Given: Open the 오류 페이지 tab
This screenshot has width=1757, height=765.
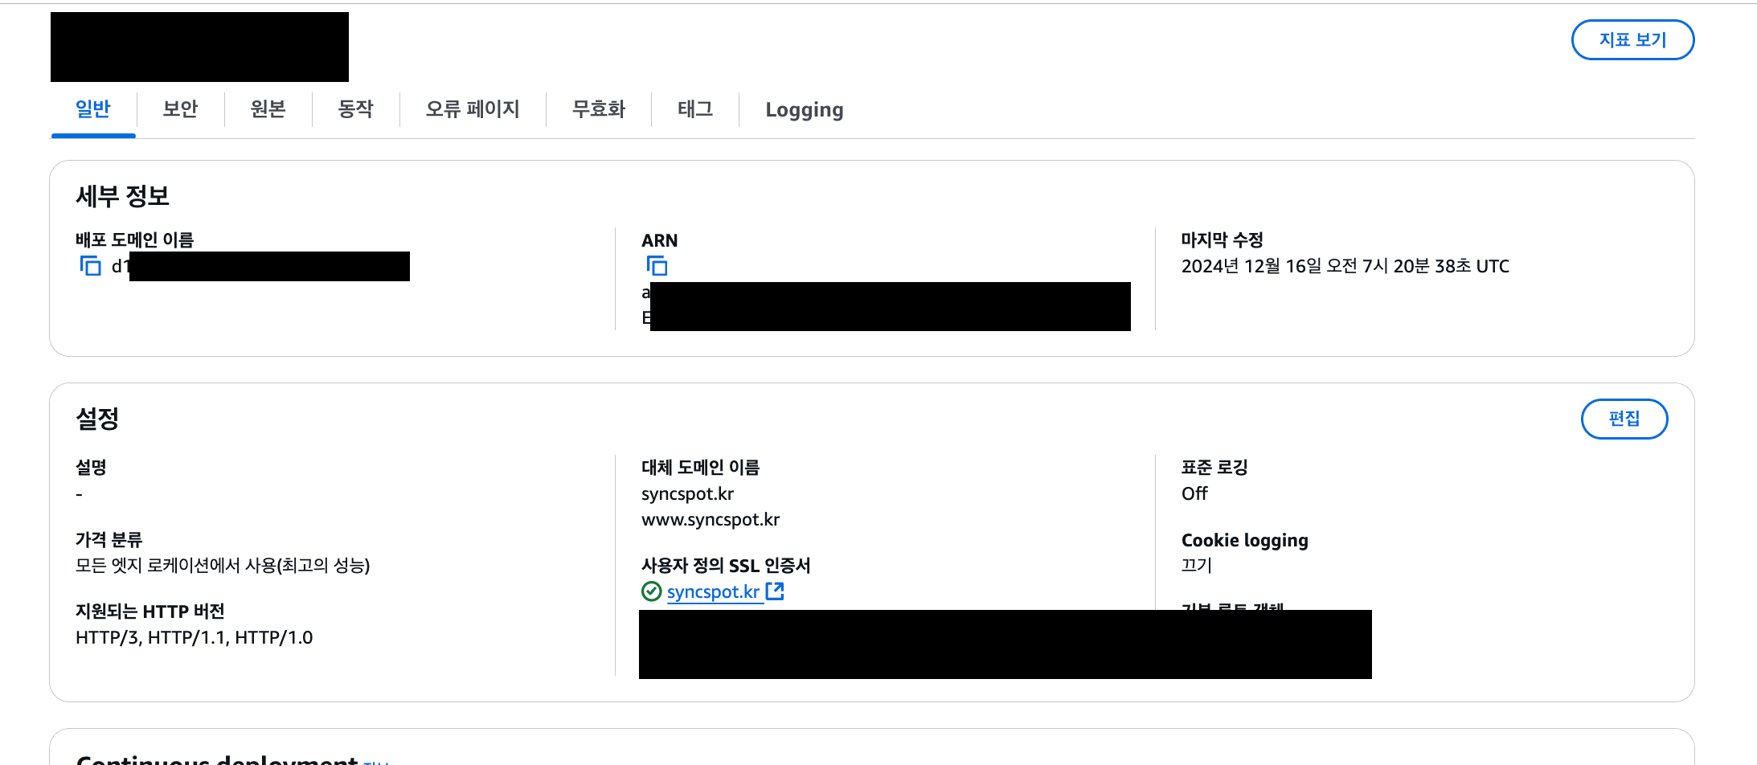Looking at the screenshot, I should coord(473,109).
